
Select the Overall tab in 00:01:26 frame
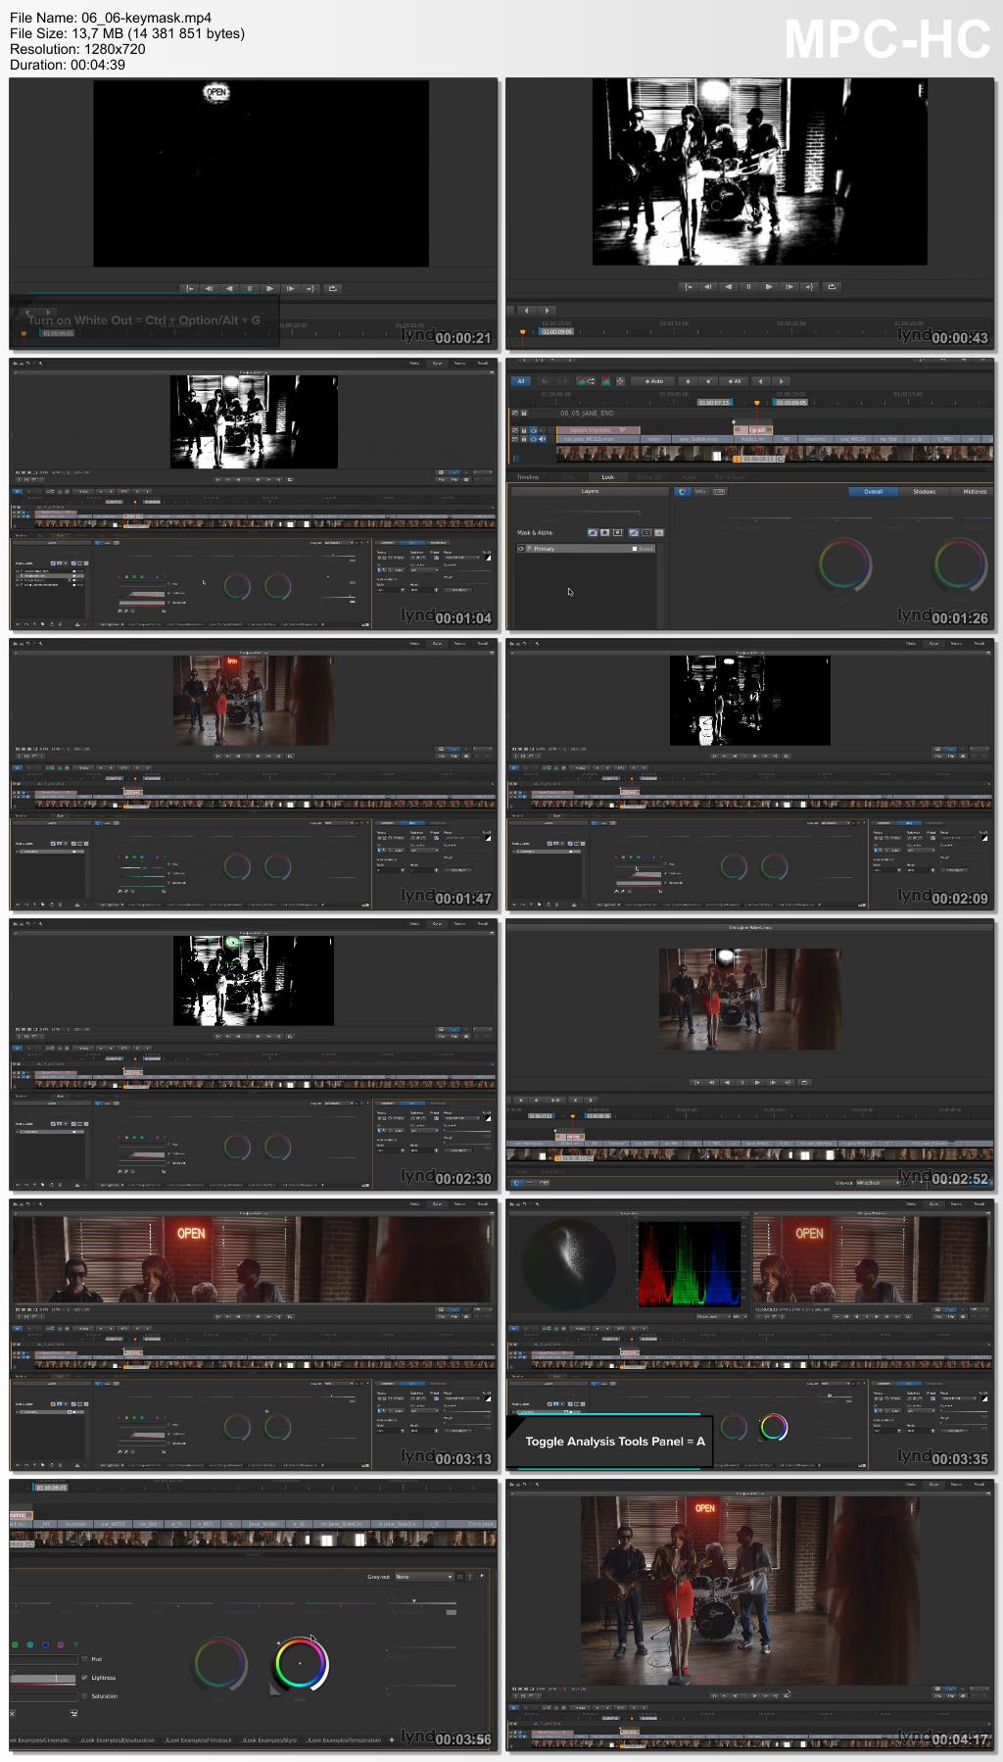874,491
